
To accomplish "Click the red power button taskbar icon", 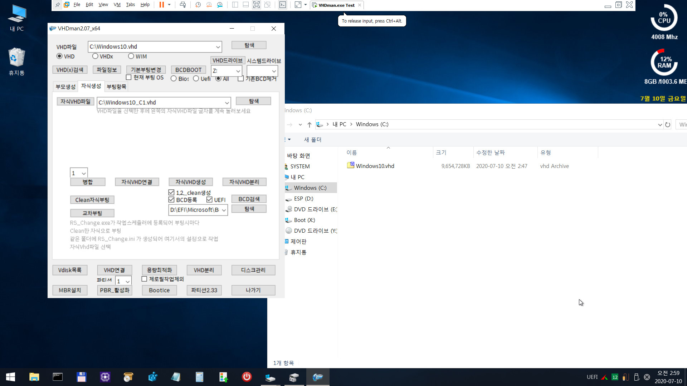I will (x=247, y=377).
